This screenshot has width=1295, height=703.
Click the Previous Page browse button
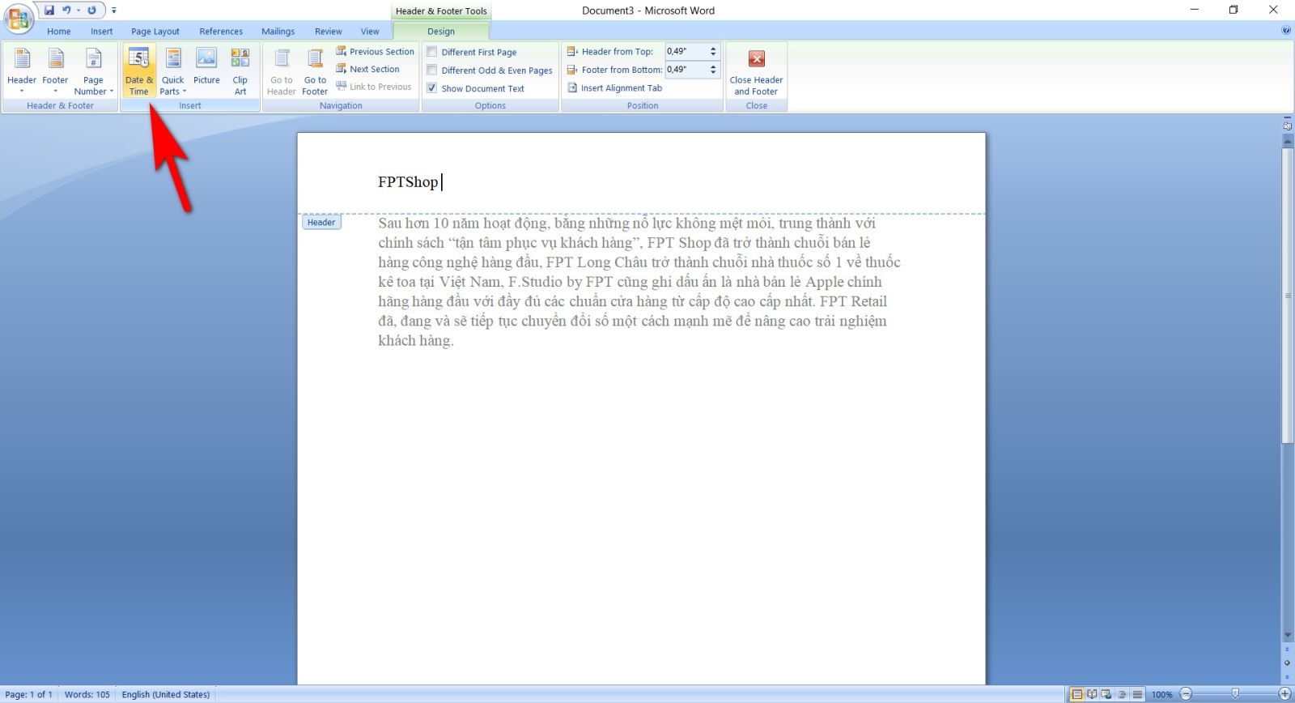[x=1287, y=650]
